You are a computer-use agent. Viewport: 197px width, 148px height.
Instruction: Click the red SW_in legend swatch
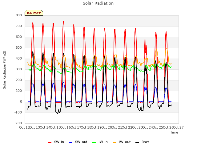click(x=50, y=142)
